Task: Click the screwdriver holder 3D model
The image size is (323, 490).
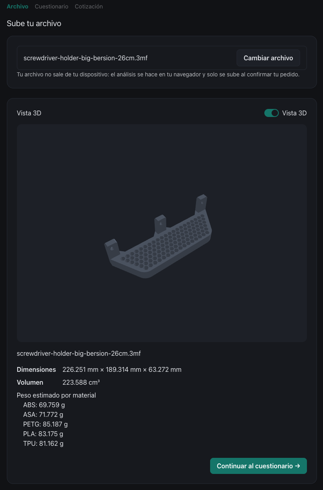Action: (x=159, y=237)
